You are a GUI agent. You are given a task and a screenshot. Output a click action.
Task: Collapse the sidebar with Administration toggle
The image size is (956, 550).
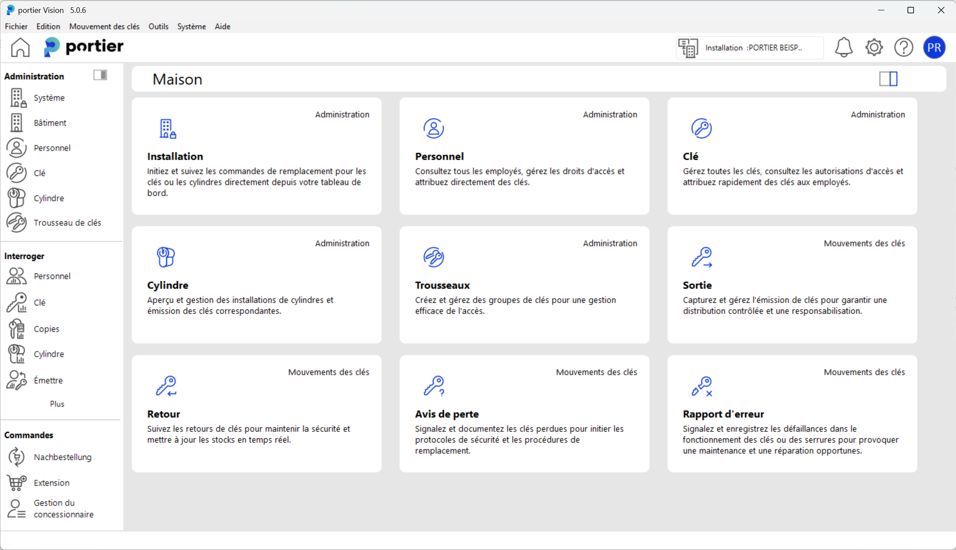pyautogui.click(x=100, y=75)
